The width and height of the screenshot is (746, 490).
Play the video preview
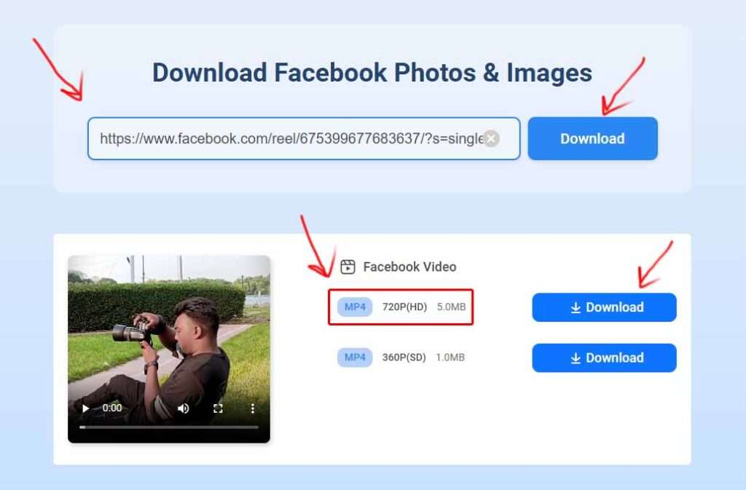click(x=86, y=408)
